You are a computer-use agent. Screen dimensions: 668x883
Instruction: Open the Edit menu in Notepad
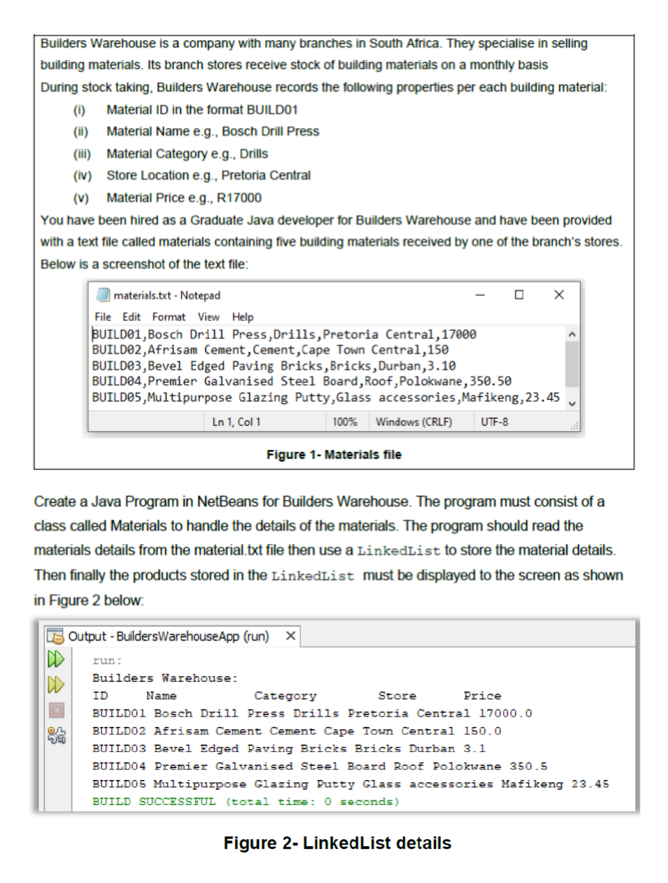pos(132,317)
